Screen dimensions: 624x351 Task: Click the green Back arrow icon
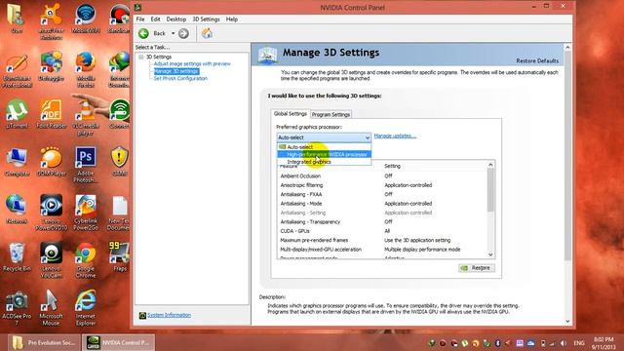[x=143, y=33]
